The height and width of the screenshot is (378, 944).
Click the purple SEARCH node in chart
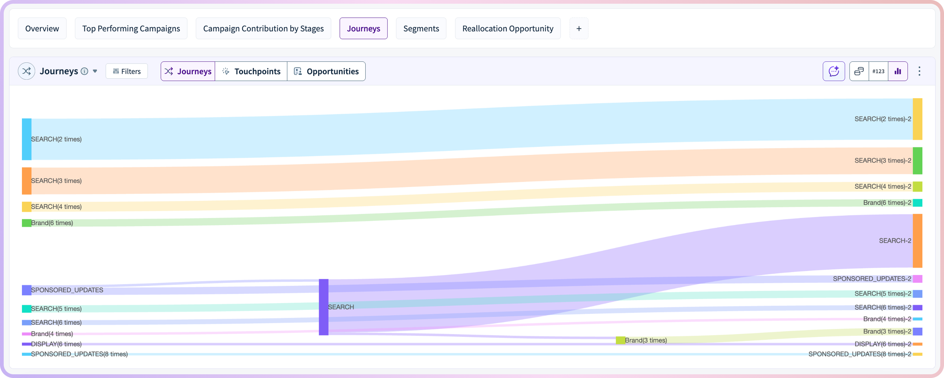coord(323,307)
